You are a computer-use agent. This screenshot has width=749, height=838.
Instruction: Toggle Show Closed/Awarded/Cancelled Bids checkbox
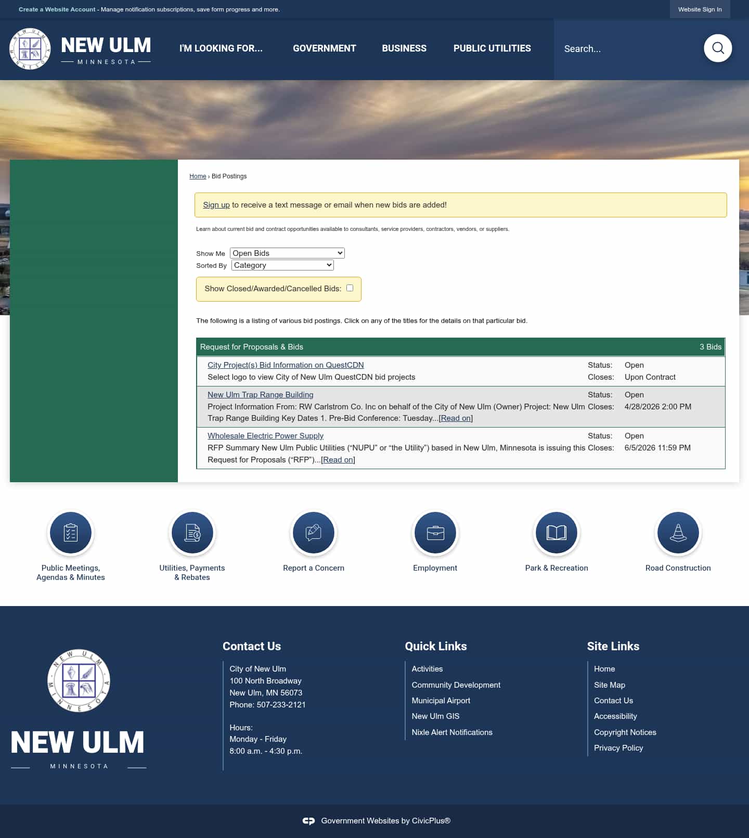point(350,288)
